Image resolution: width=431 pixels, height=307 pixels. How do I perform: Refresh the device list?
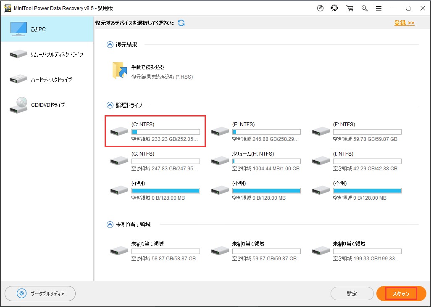click(x=181, y=23)
